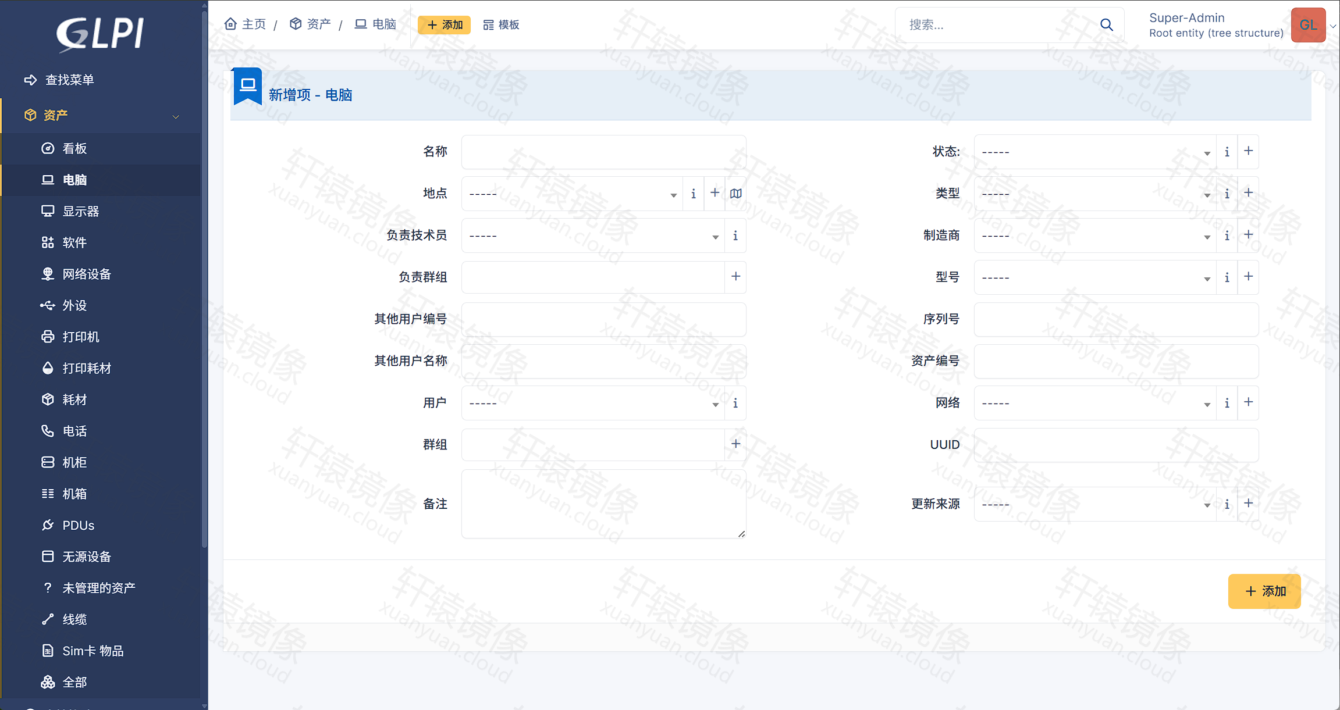
Task: Click the yellow 添加 button at bottom
Action: 1264,591
